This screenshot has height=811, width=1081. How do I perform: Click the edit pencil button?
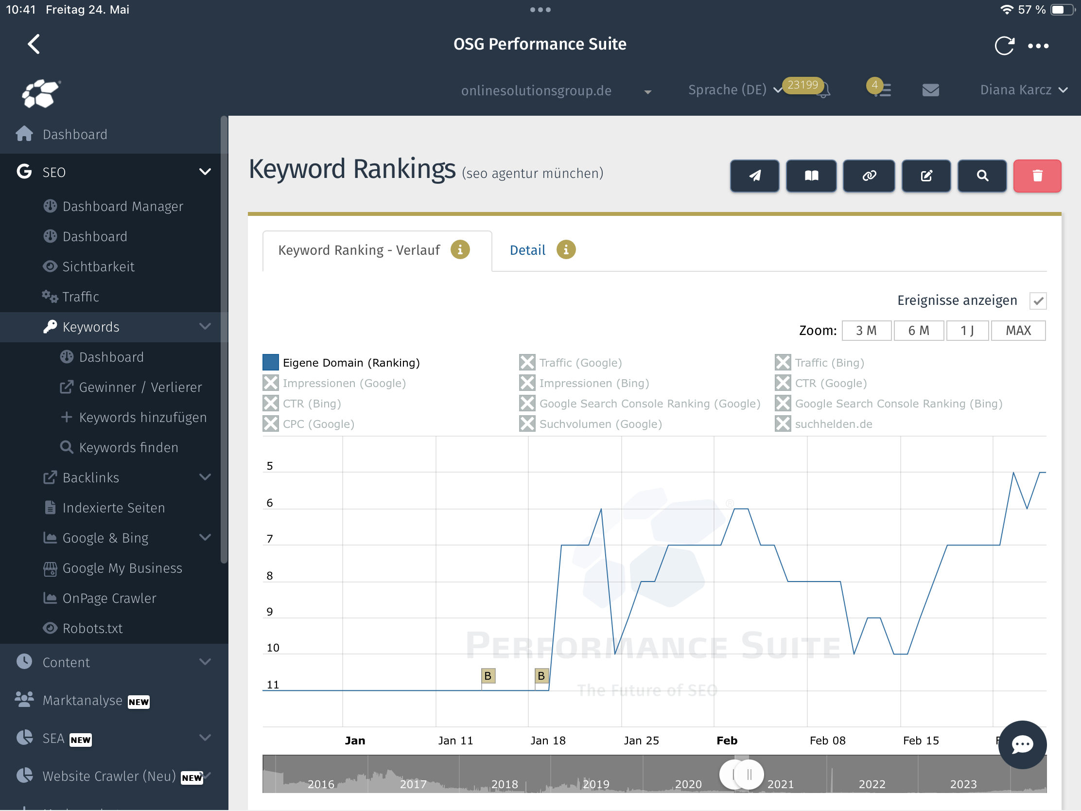pyautogui.click(x=926, y=176)
